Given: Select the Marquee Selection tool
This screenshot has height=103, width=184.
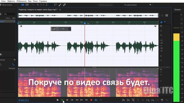Looking at the screenshot, I should click(51, 5).
